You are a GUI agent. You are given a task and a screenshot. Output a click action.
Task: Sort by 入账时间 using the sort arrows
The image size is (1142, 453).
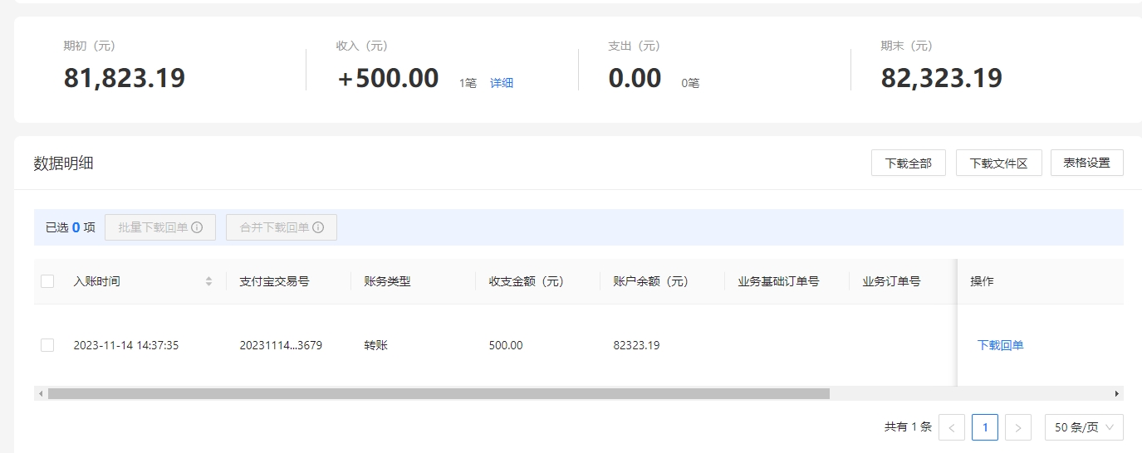[209, 281]
